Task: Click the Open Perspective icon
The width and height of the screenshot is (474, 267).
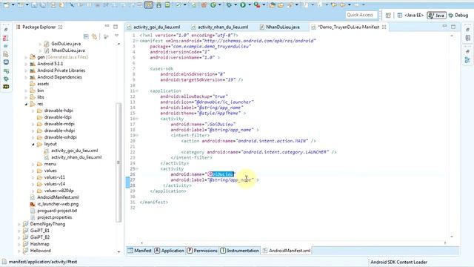Action: click(388, 15)
